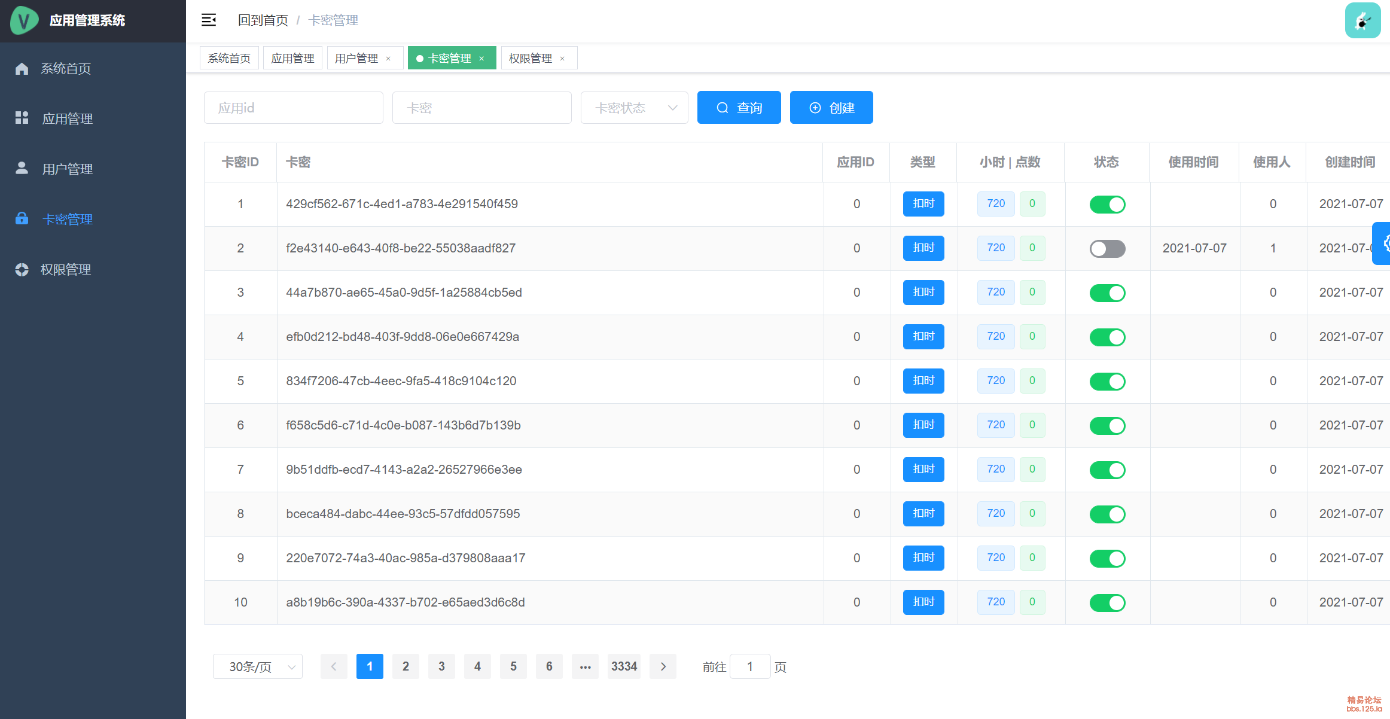The width and height of the screenshot is (1390, 719).
Task: Switch to the 应用管理 tab
Action: pyautogui.click(x=292, y=59)
